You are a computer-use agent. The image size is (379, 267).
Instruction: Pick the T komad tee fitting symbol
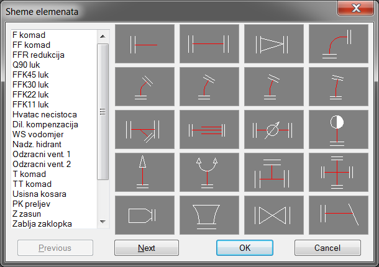point(274,172)
